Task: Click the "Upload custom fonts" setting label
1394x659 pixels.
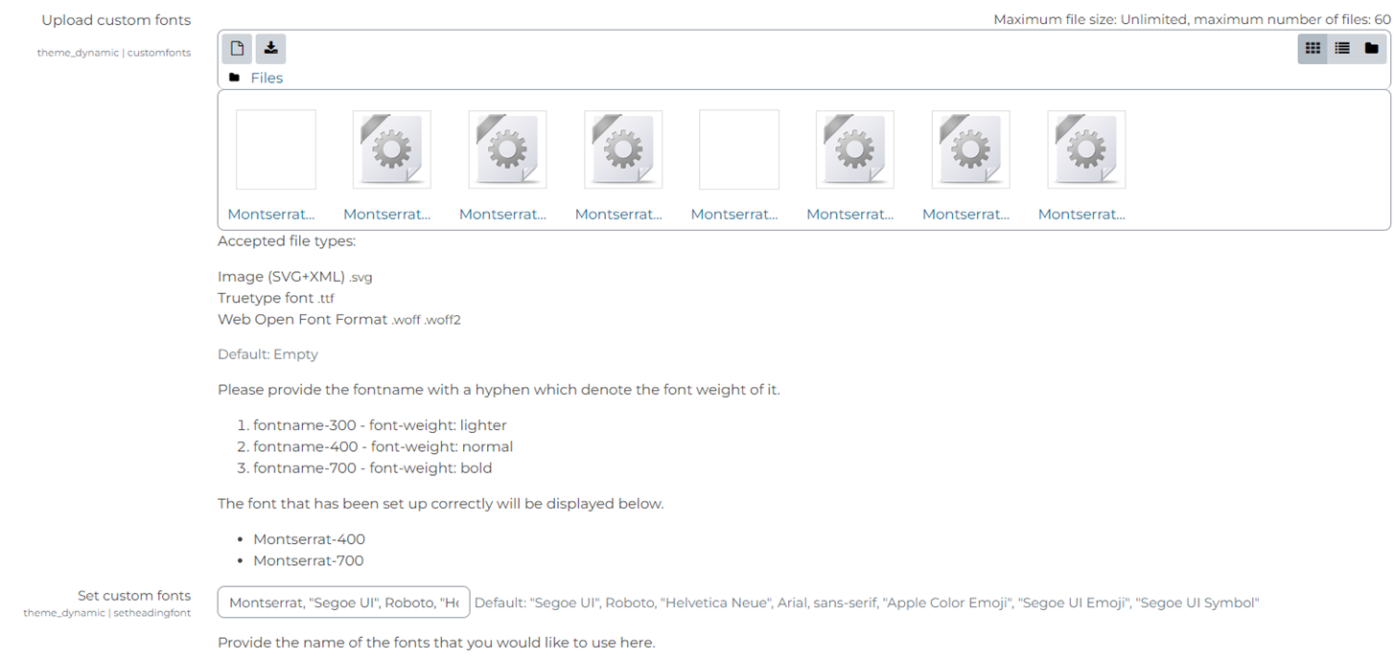Action: click(x=116, y=20)
